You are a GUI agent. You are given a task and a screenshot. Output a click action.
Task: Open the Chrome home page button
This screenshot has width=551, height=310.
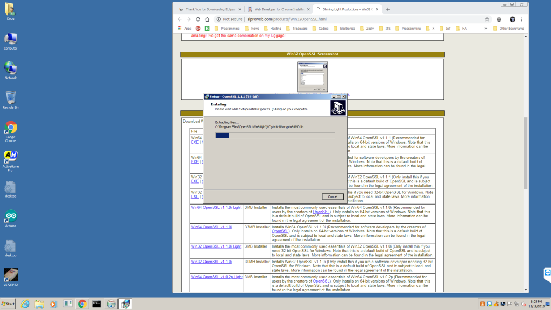[x=207, y=19]
